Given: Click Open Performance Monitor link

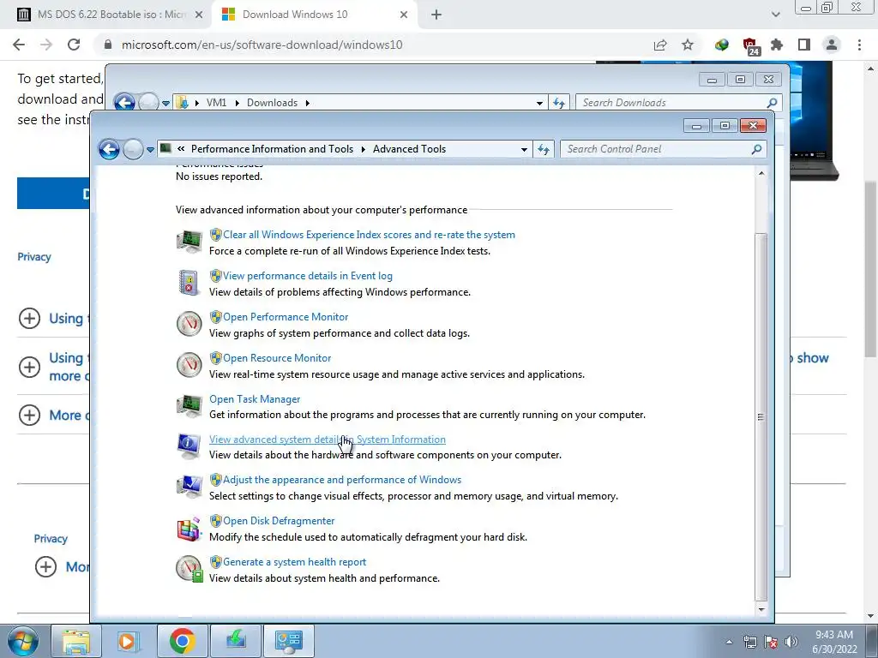Looking at the screenshot, I should click(286, 317).
